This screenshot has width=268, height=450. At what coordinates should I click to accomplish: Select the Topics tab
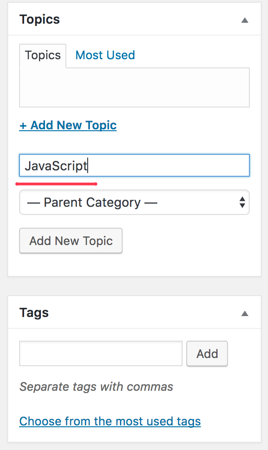[43, 56]
